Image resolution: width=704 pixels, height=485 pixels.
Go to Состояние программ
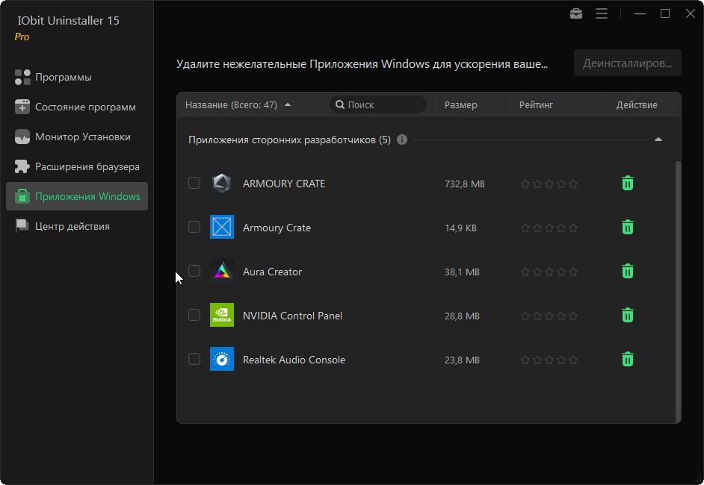[77, 107]
